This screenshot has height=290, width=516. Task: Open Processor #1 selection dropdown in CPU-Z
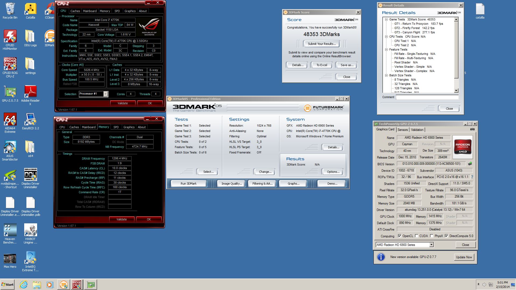pos(106,94)
